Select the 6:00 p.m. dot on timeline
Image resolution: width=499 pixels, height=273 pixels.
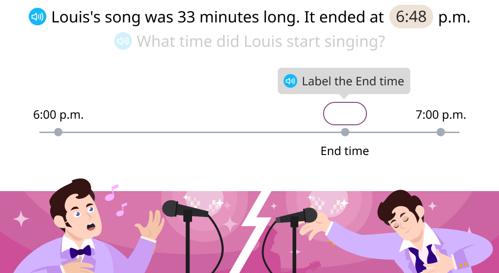click(x=58, y=132)
